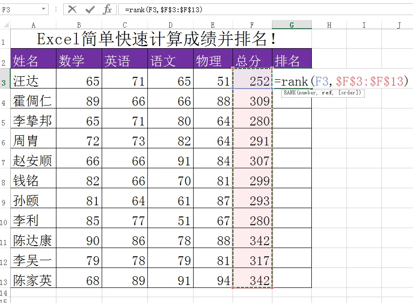Select column G header

pos(292,25)
